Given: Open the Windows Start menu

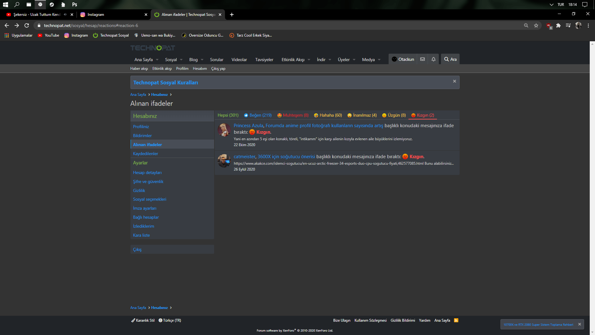Looking at the screenshot, I should coord(5,4).
